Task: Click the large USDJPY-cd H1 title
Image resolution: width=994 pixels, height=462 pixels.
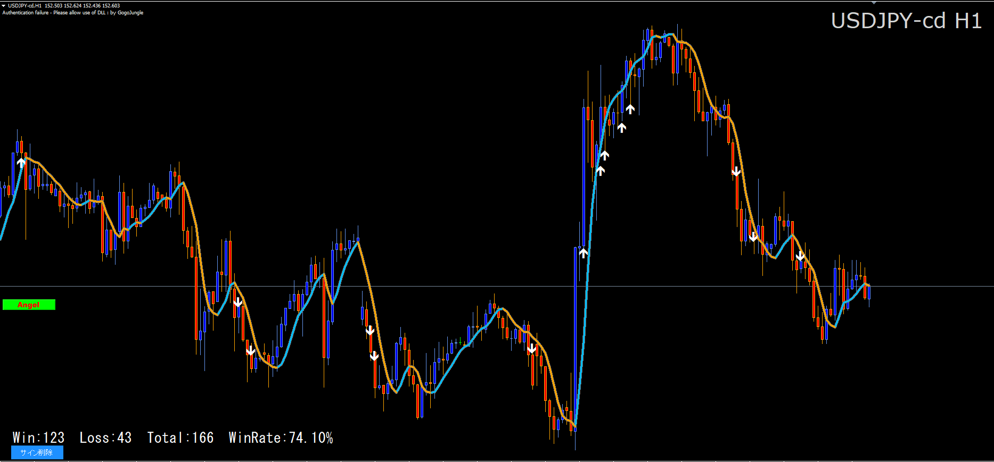Action: [906, 21]
